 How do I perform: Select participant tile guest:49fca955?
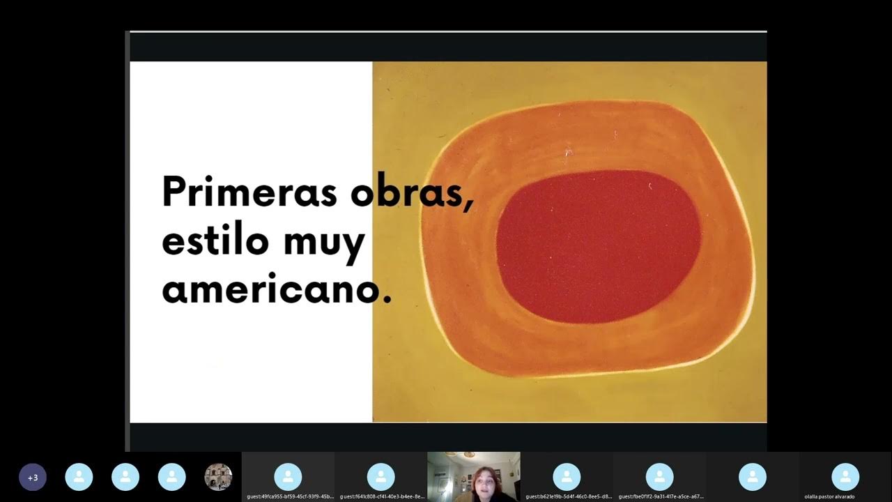coord(288,477)
